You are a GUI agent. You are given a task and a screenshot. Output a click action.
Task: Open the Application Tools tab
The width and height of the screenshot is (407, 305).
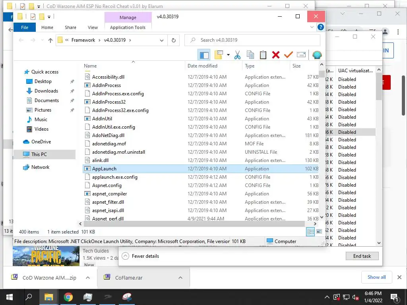128,27
